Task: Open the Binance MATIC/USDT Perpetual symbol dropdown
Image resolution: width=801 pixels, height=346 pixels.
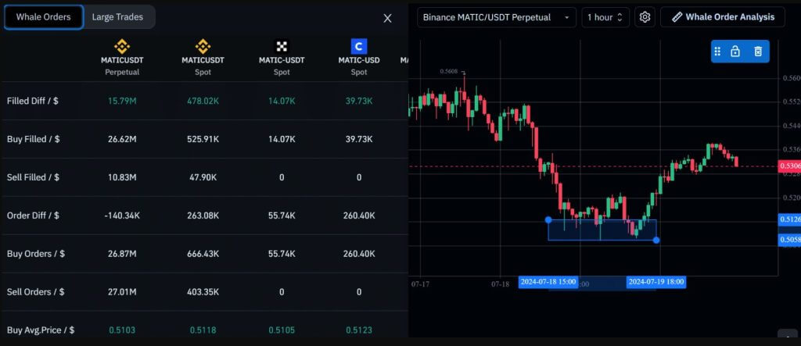Action: [497, 17]
